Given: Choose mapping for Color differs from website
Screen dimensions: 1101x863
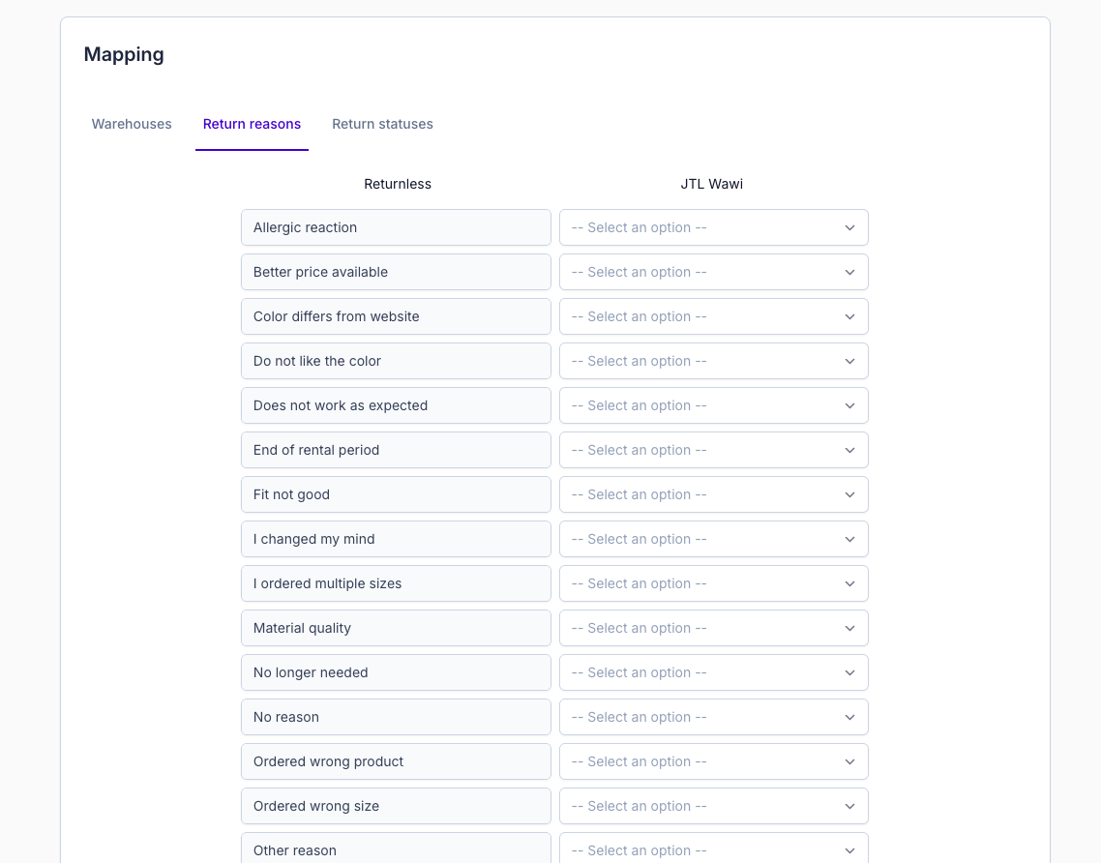Looking at the screenshot, I should click(713, 316).
